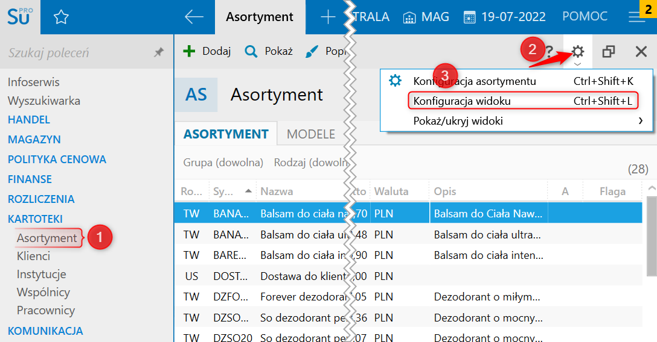This screenshot has width=657, height=342.
Task: Click the scrollbar up arrow
Action: [652, 188]
